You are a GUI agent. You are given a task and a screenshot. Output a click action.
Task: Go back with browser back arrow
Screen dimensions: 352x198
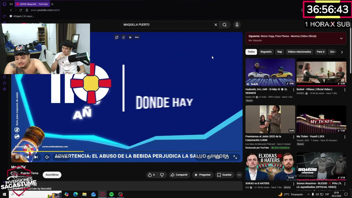point(11,10)
